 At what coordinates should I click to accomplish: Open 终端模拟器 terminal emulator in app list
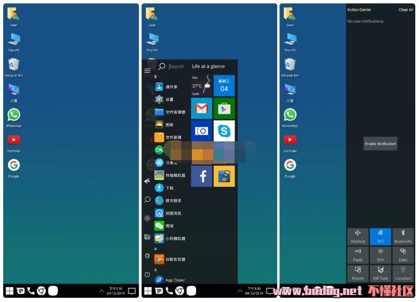[x=170, y=175]
